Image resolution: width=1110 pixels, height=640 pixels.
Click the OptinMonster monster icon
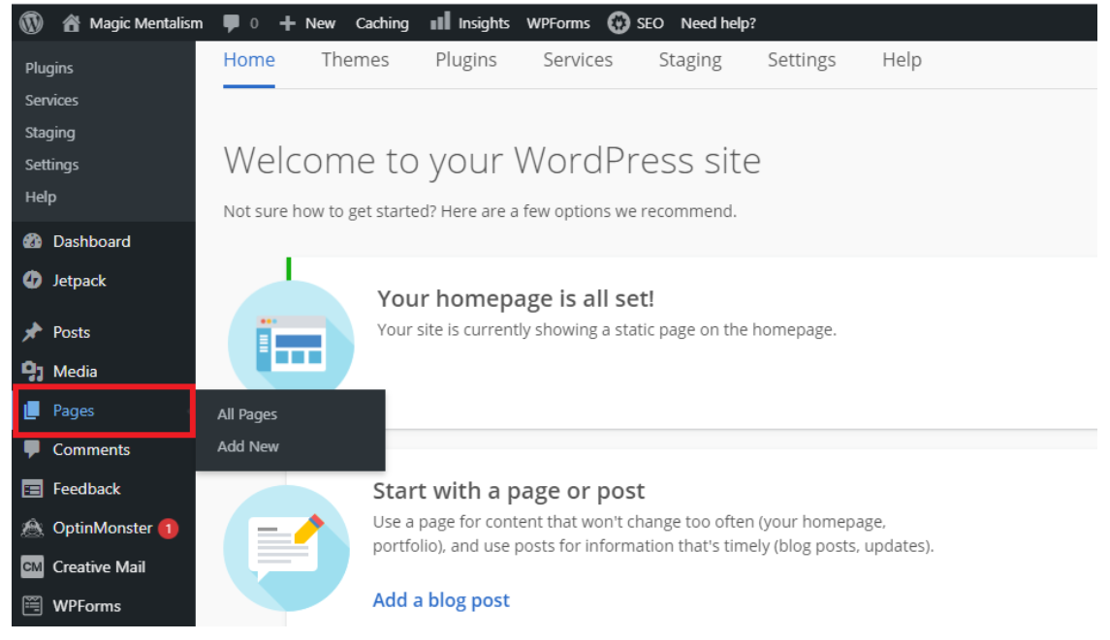33,528
